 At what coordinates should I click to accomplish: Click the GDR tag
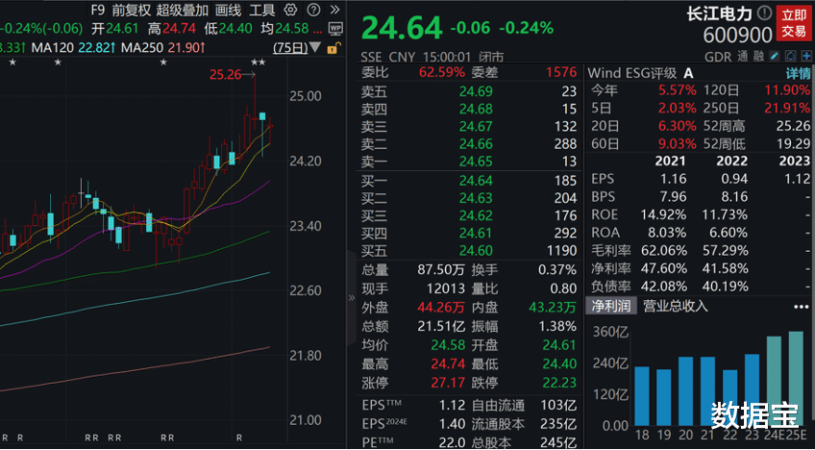click(x=718, y=57)
